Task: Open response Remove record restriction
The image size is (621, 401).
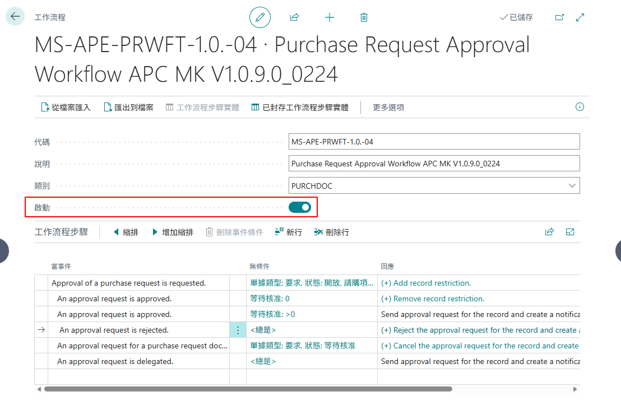Action: pos(433,299)
